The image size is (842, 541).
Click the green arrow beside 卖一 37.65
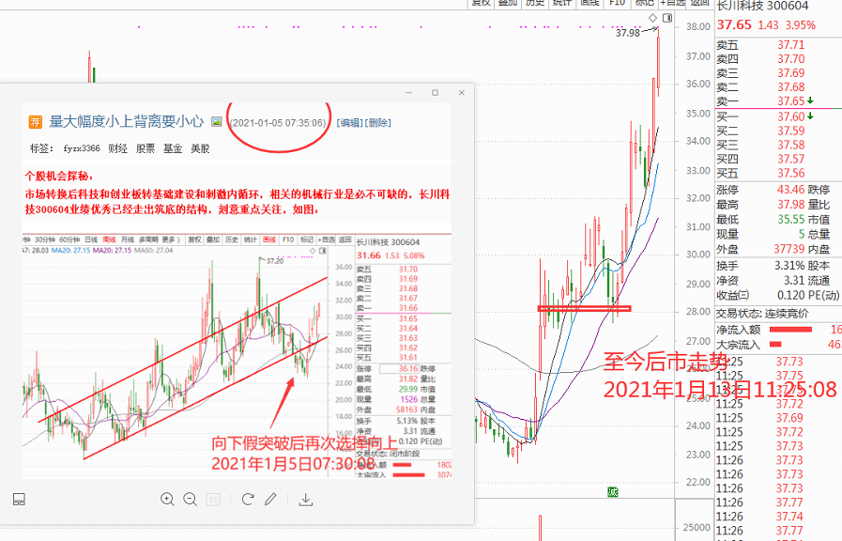(x=810, y=100)
